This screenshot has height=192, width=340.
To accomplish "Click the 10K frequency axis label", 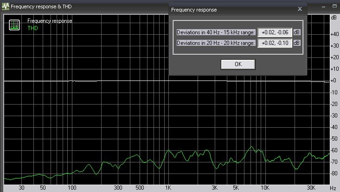I will pos(265,188).
